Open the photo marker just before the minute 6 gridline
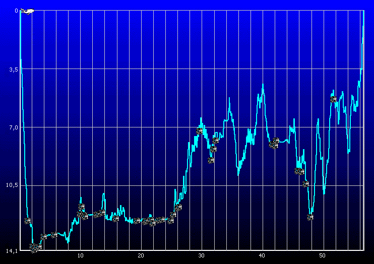The width and height of the screenshot is (374, 264). tap(54, 235)
